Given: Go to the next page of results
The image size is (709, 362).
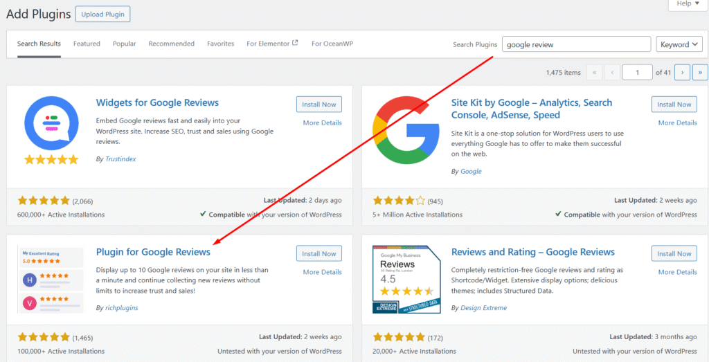Looking at the screenshot, I should (x=682, y=72).
